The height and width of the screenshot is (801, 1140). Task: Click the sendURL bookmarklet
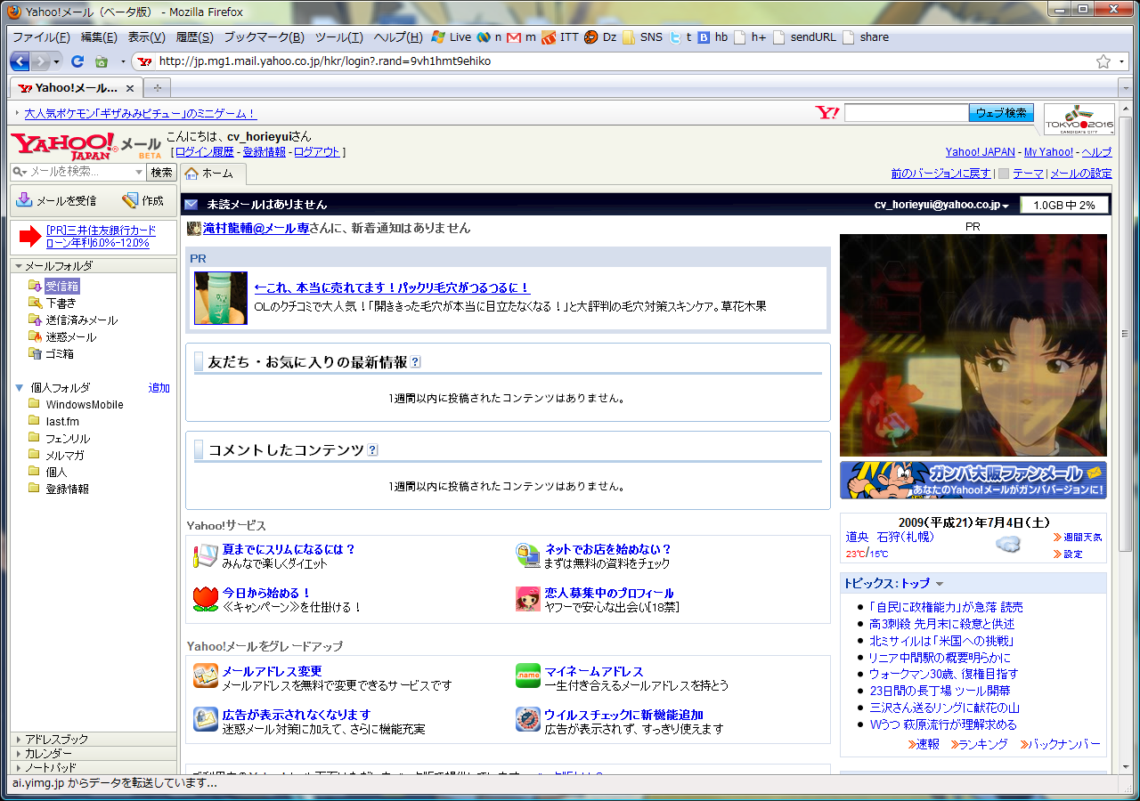pyautogui.click(x=805, y=37)
